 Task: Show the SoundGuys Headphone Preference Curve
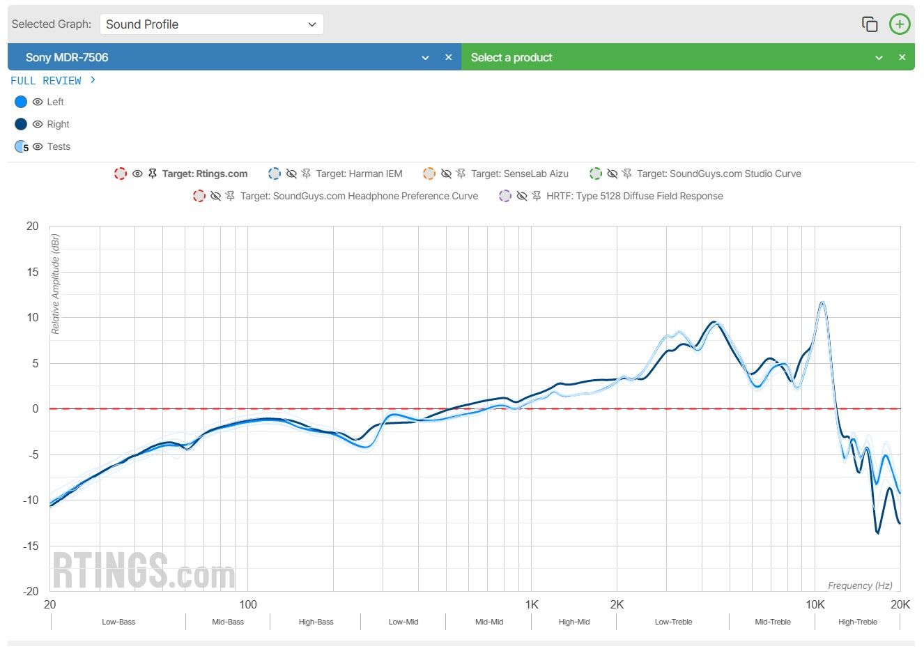[x=215, y=196]
